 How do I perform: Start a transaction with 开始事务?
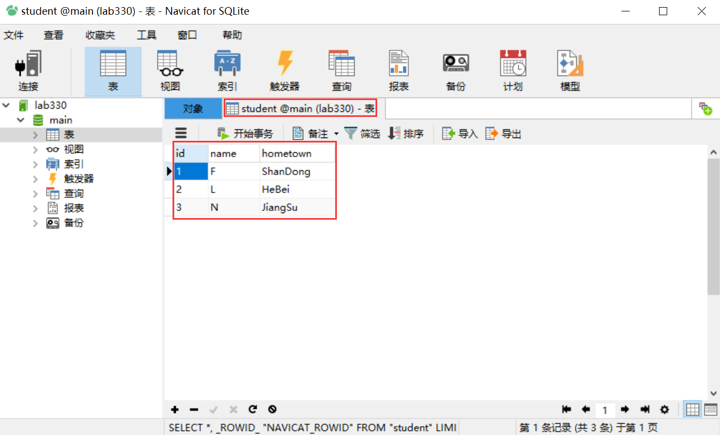(244, 133)
